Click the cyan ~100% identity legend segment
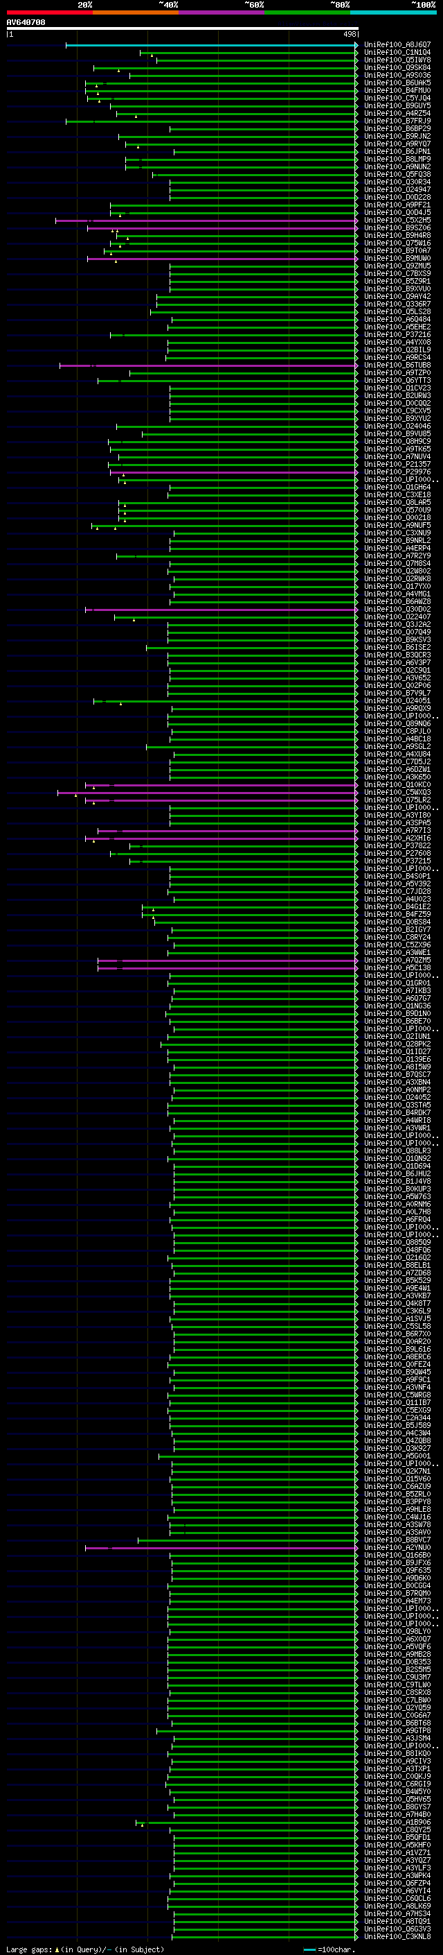443x1955 pixels. [393, 12]
